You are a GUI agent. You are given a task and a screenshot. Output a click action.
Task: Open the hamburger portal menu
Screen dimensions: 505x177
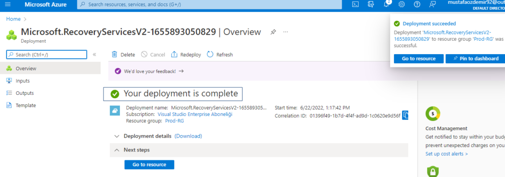pyautogui.click(x=8, y=4)
